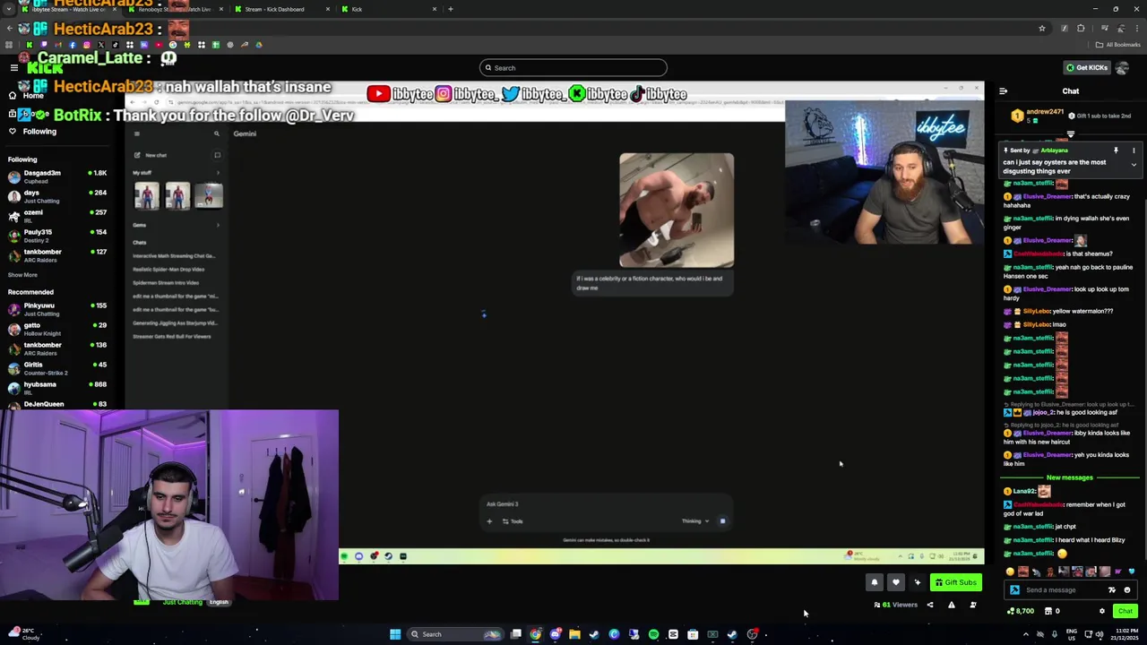Open the channel points 8,700 balance
Image resolution: width=1147 pixels, height=645 pixels.
click(x=1021, y=611)
